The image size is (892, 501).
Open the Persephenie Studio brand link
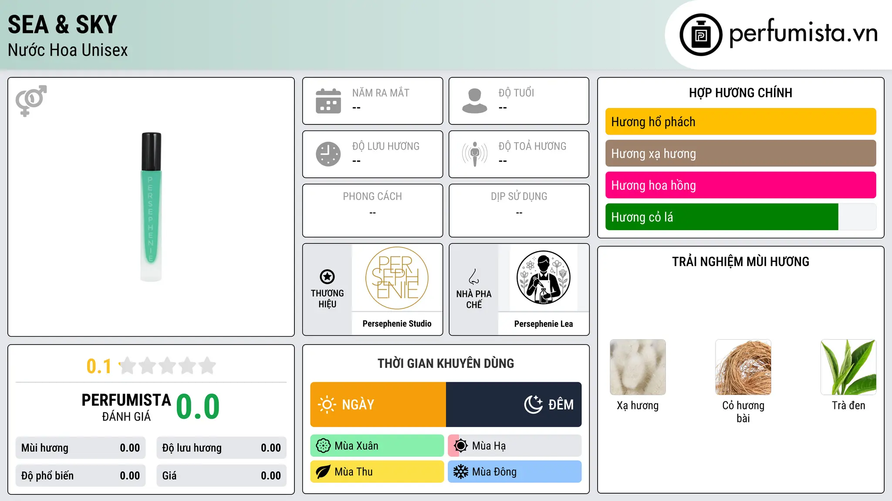(x=397, y=324)
